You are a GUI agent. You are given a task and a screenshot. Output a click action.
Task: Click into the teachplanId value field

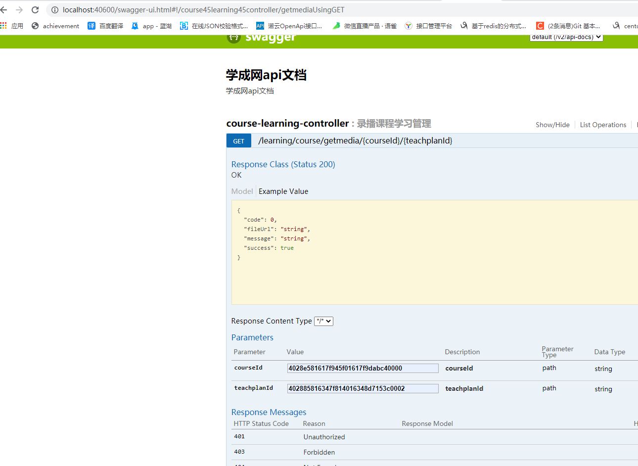point(363,389)
